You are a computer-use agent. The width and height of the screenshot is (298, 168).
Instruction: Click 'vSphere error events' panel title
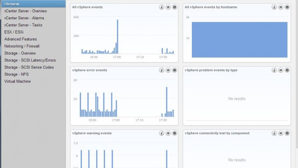(x=89, y=70)
